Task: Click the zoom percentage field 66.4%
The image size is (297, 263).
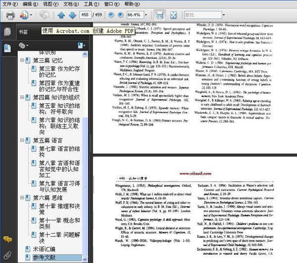Action: coord(135,15)
